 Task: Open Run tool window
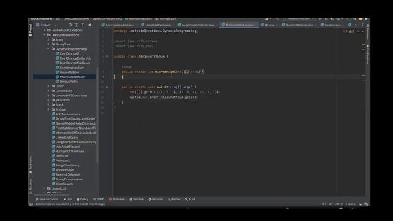(x=68, y=199)
